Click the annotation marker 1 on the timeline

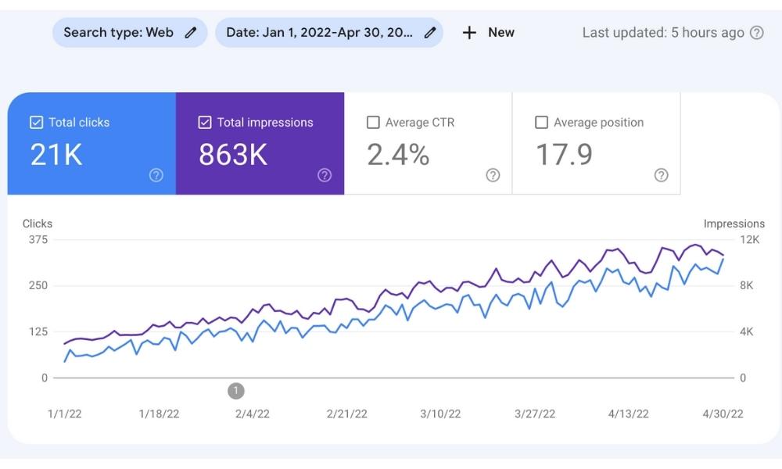point(236,391)
